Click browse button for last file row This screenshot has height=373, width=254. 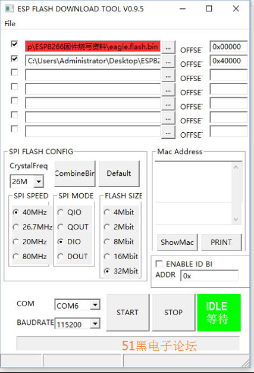pos(168,132)
